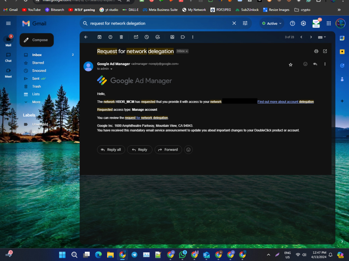Screen dimensions: 349x261
Task: Apply a label to this email
Action: tap(183, 37)
